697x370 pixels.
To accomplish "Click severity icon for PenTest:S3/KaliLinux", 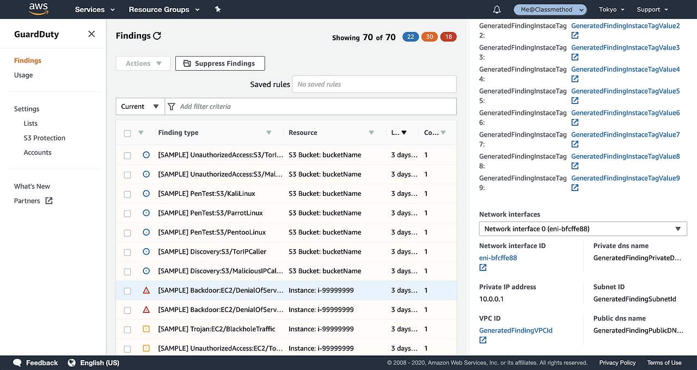I will click(146, 194).
